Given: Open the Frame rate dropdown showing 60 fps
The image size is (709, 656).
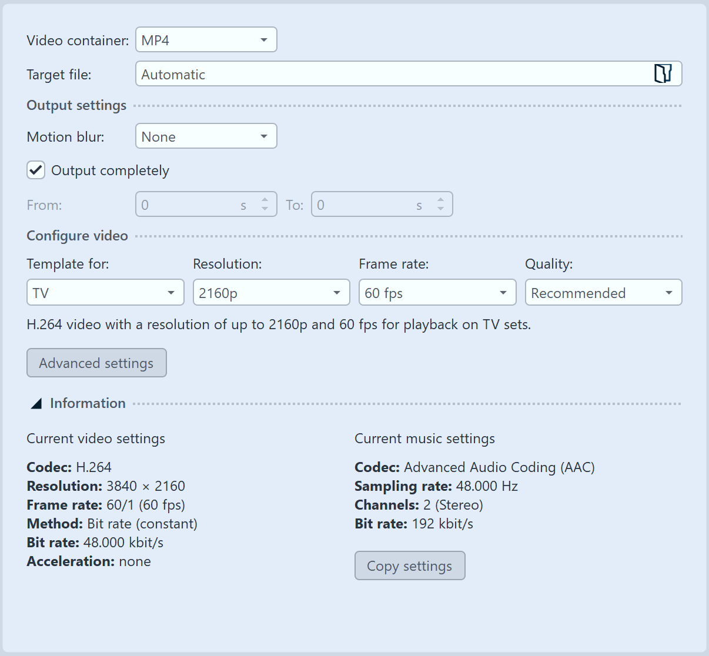Looking at the screenshot, I should point(437,292).
